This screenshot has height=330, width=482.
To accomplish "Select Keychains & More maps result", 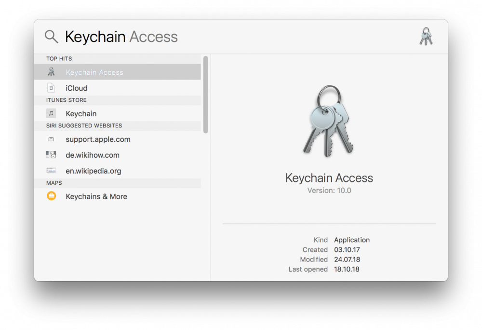I will pos(118,196).
